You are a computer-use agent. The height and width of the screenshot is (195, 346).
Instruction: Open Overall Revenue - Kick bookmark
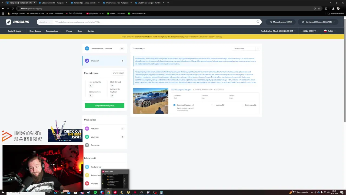pyautogui.click(x=137, y=13)
